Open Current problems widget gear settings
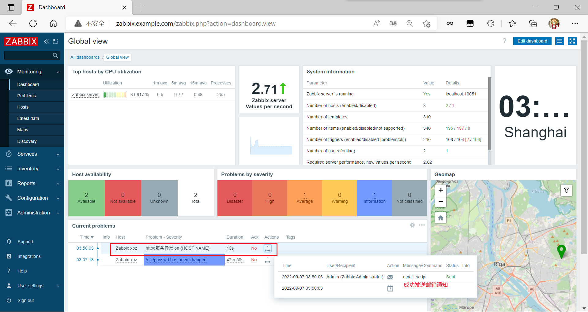 point(413,225)
